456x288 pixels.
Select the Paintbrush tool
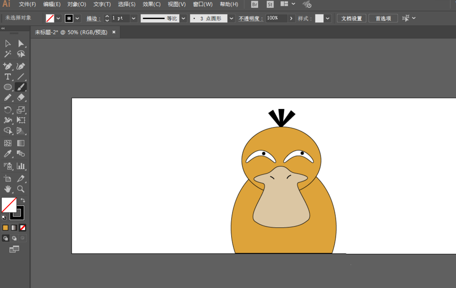click(21, 87)
